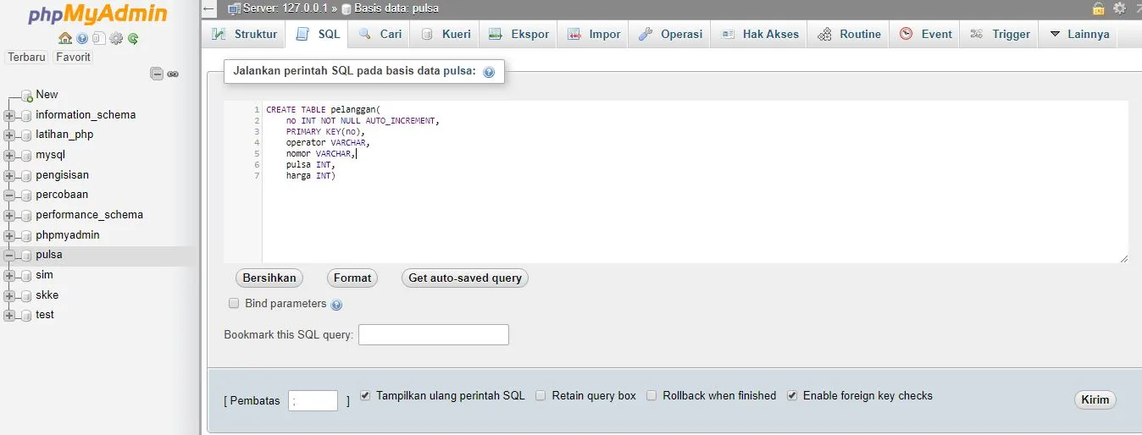Expand the pengisisan database node
Image resolution: width=1142 pixels, height=435 pixels.
tap(9, 175)
